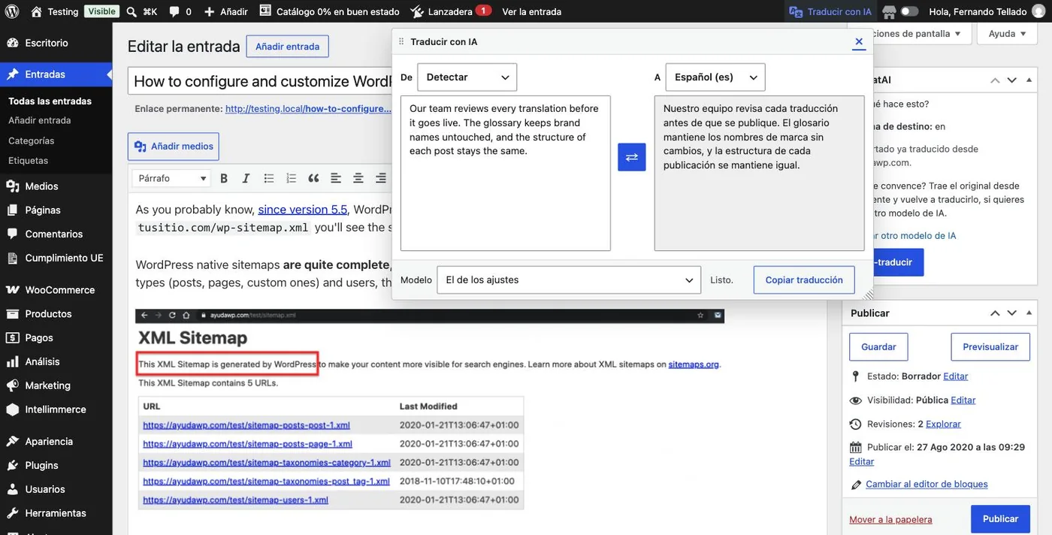Expand the Ayuda help tab
This screenshot has width=1052, height=535.
point(1007,34)
